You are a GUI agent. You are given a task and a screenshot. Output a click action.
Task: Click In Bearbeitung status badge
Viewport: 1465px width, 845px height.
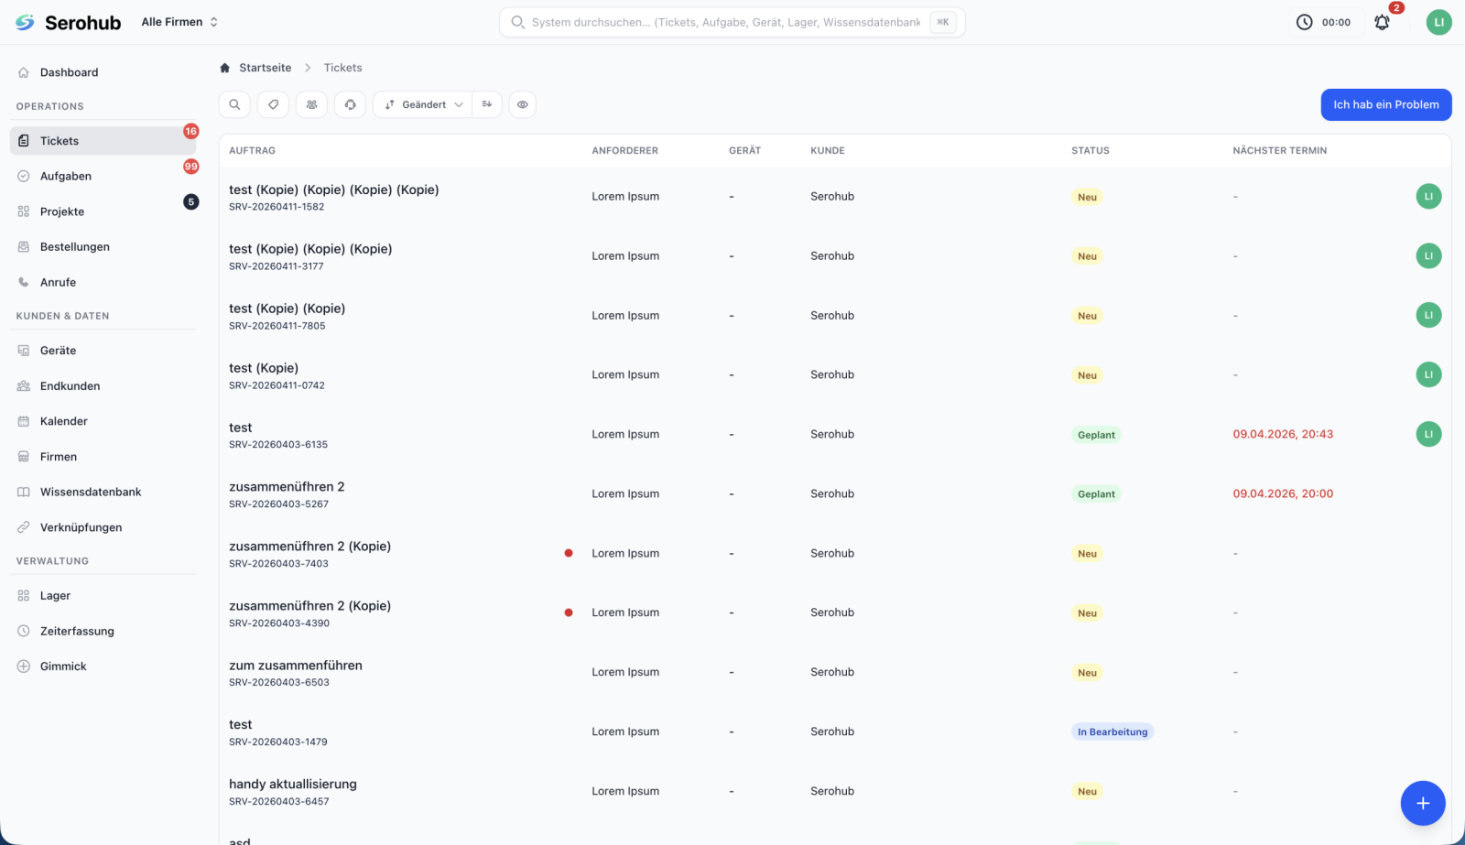1112,731
